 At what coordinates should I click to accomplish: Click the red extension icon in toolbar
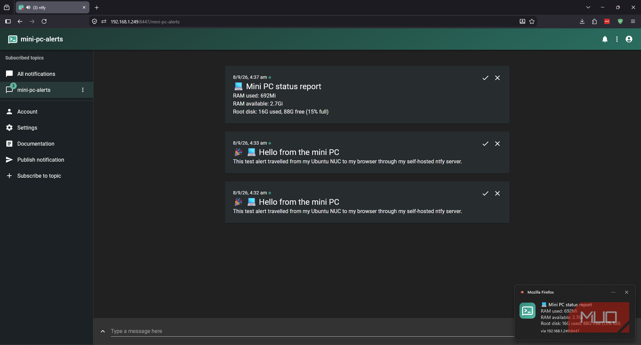click(x=607, y=21)
